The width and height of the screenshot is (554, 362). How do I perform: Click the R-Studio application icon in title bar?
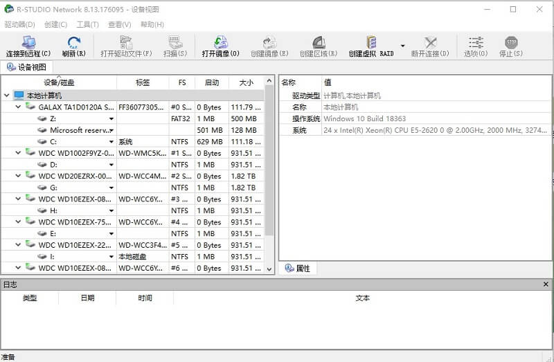coord(9,9)
